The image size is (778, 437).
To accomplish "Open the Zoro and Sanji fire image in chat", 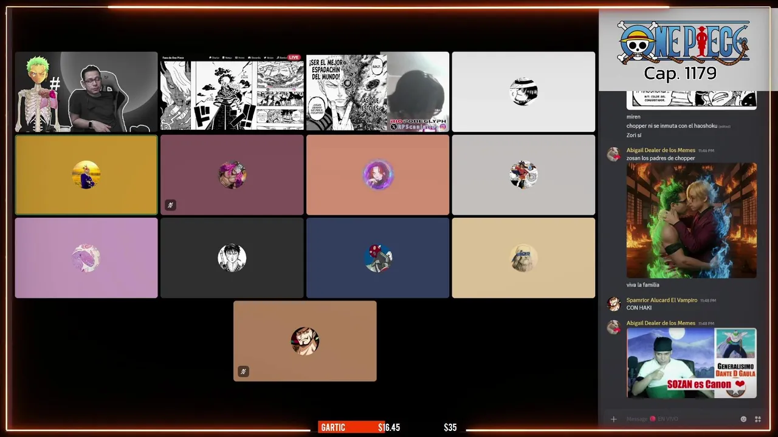I will pos(692,220).
